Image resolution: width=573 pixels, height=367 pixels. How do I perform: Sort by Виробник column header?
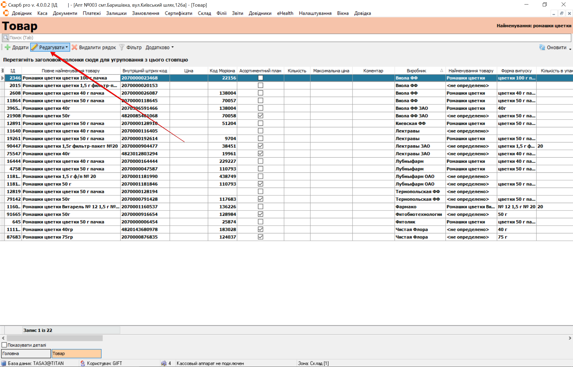pyautogui.click(x=416, y=71)
